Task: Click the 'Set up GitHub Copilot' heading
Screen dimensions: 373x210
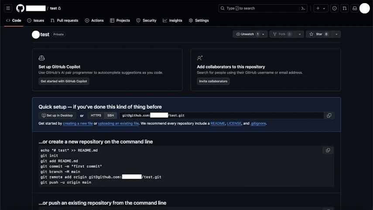Action: tap(59, 67)
